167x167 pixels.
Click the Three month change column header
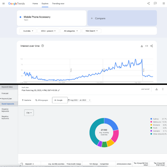coord(74,164)
